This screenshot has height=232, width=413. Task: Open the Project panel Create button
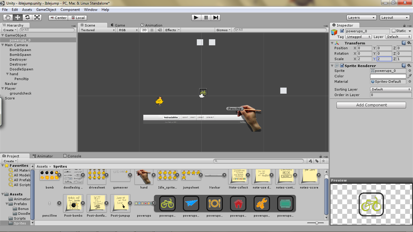[10, 161]
